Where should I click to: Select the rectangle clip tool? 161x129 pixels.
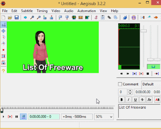coord(4,56)
